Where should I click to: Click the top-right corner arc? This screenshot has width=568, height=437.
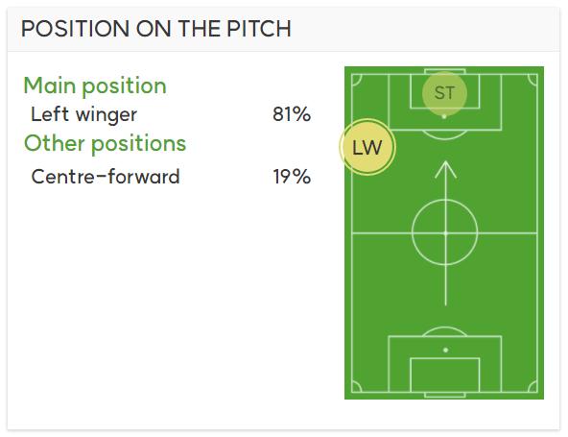pos(532,80)
